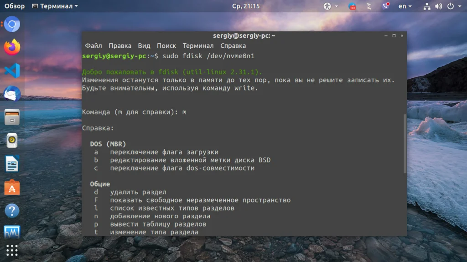Expand the Терминал app menu in top bar
The height and width of the screenshot is (262, 467).
(x=55, y=6)
